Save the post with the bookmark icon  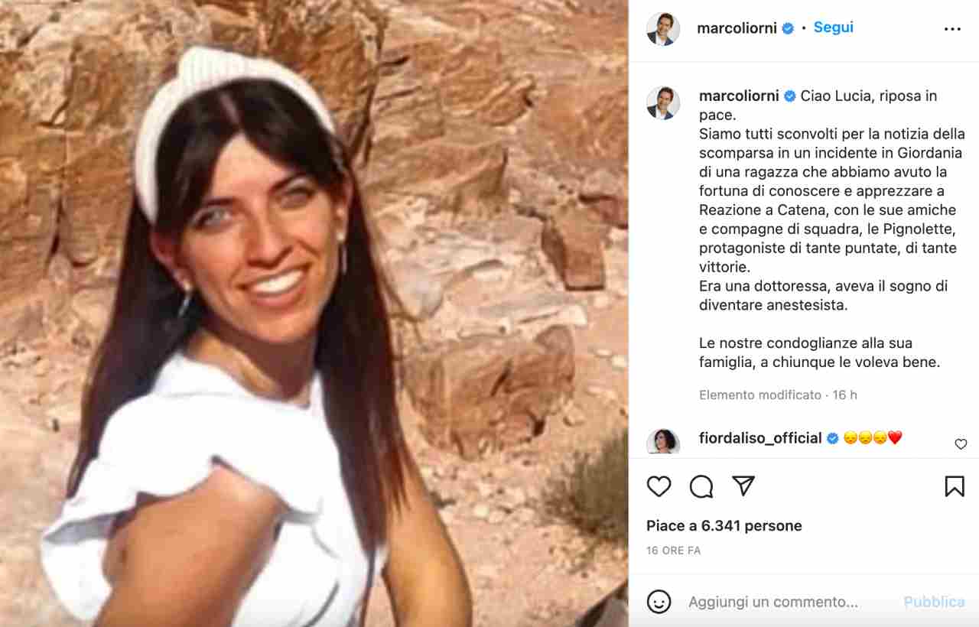(x=955, y=486)
